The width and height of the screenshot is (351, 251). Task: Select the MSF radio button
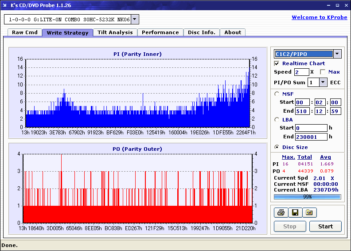click(x=277, y=94)
